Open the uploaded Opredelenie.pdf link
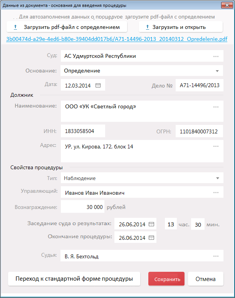Image resolution: width=235 pixels, height=298 pixels. coord(117,39)
